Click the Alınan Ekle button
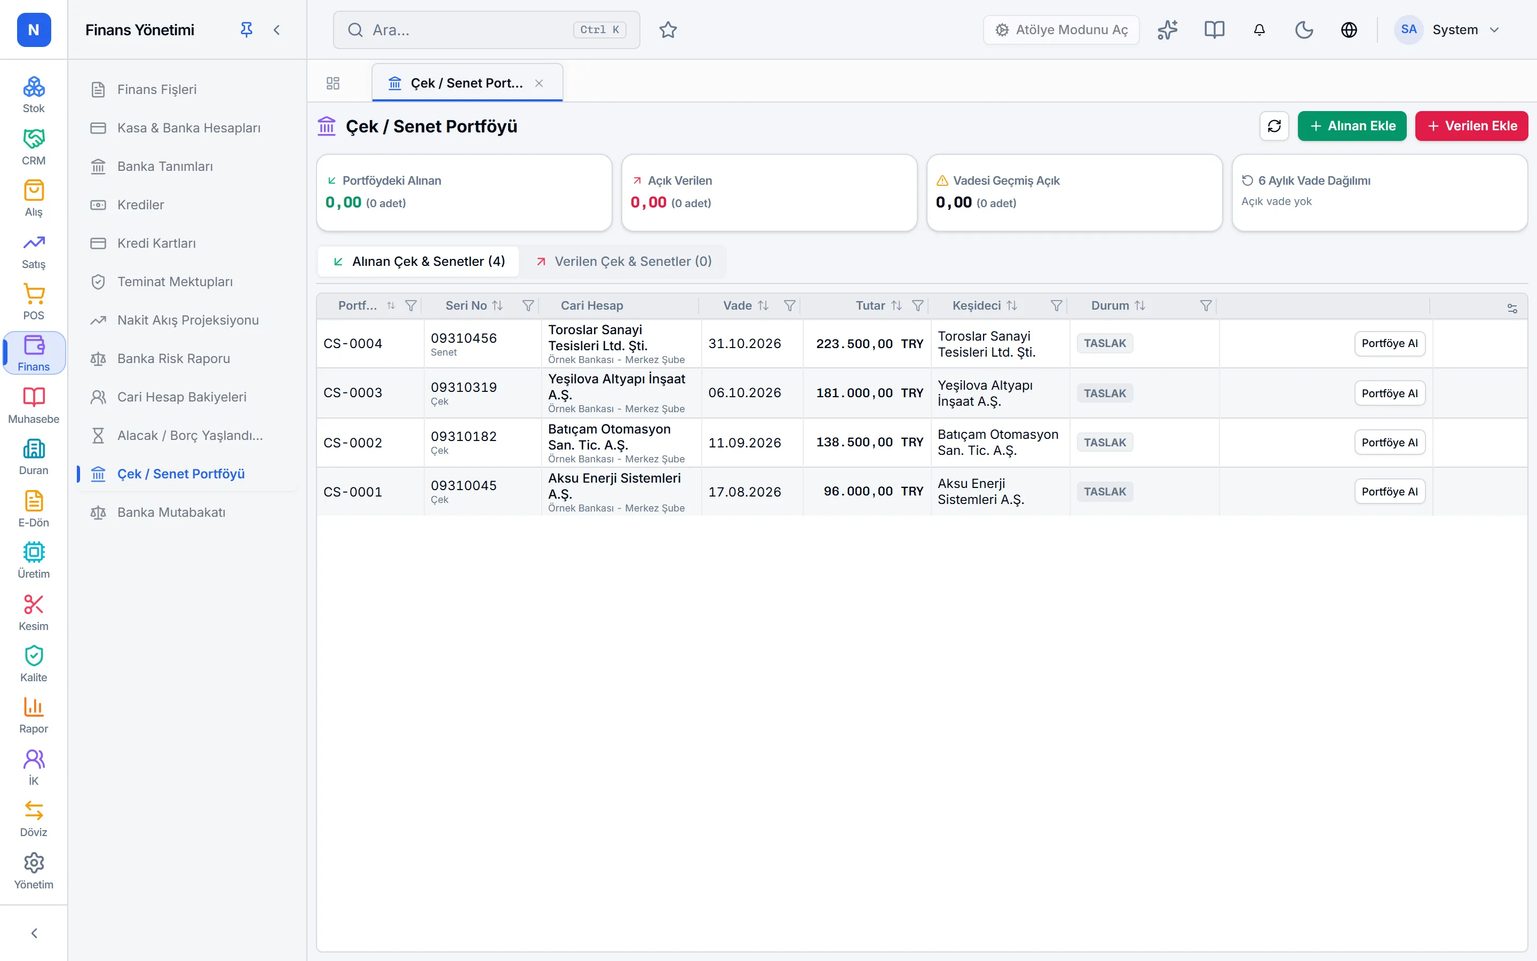This screenshot has width=1537, height=961. pyautogui.click(x=1351, y=126)
